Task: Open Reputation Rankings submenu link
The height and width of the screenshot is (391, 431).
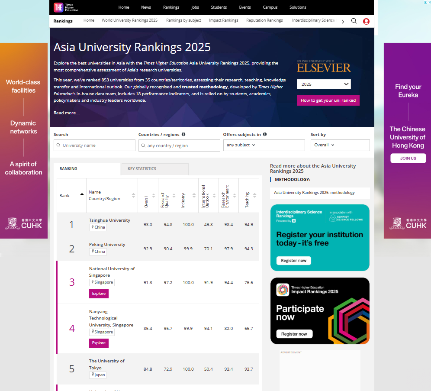Action: pos(264,20)
